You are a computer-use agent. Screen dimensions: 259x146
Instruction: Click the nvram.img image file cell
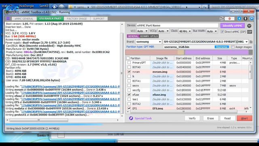point(162,72)
